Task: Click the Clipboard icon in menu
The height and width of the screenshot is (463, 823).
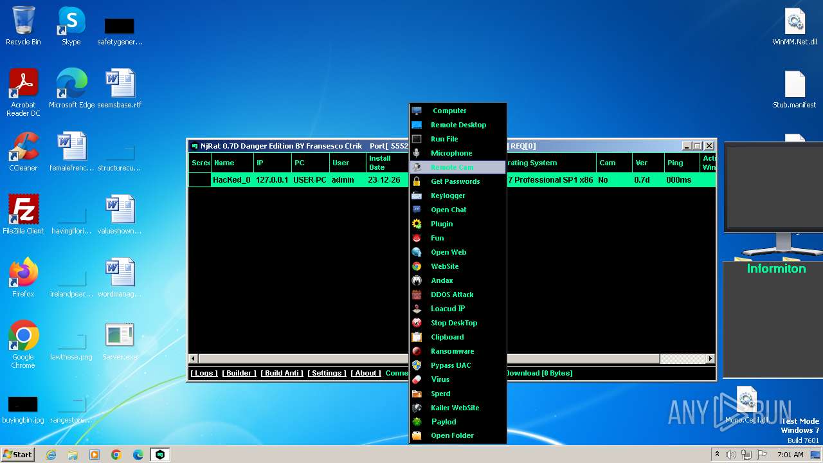Action: 417,337
